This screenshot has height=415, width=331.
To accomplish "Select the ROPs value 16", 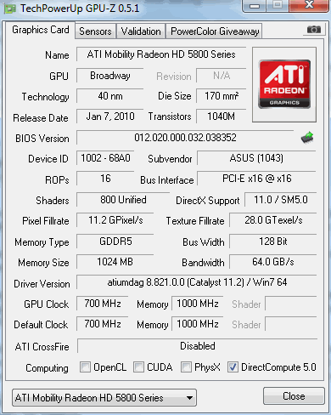I will point(105,179).
